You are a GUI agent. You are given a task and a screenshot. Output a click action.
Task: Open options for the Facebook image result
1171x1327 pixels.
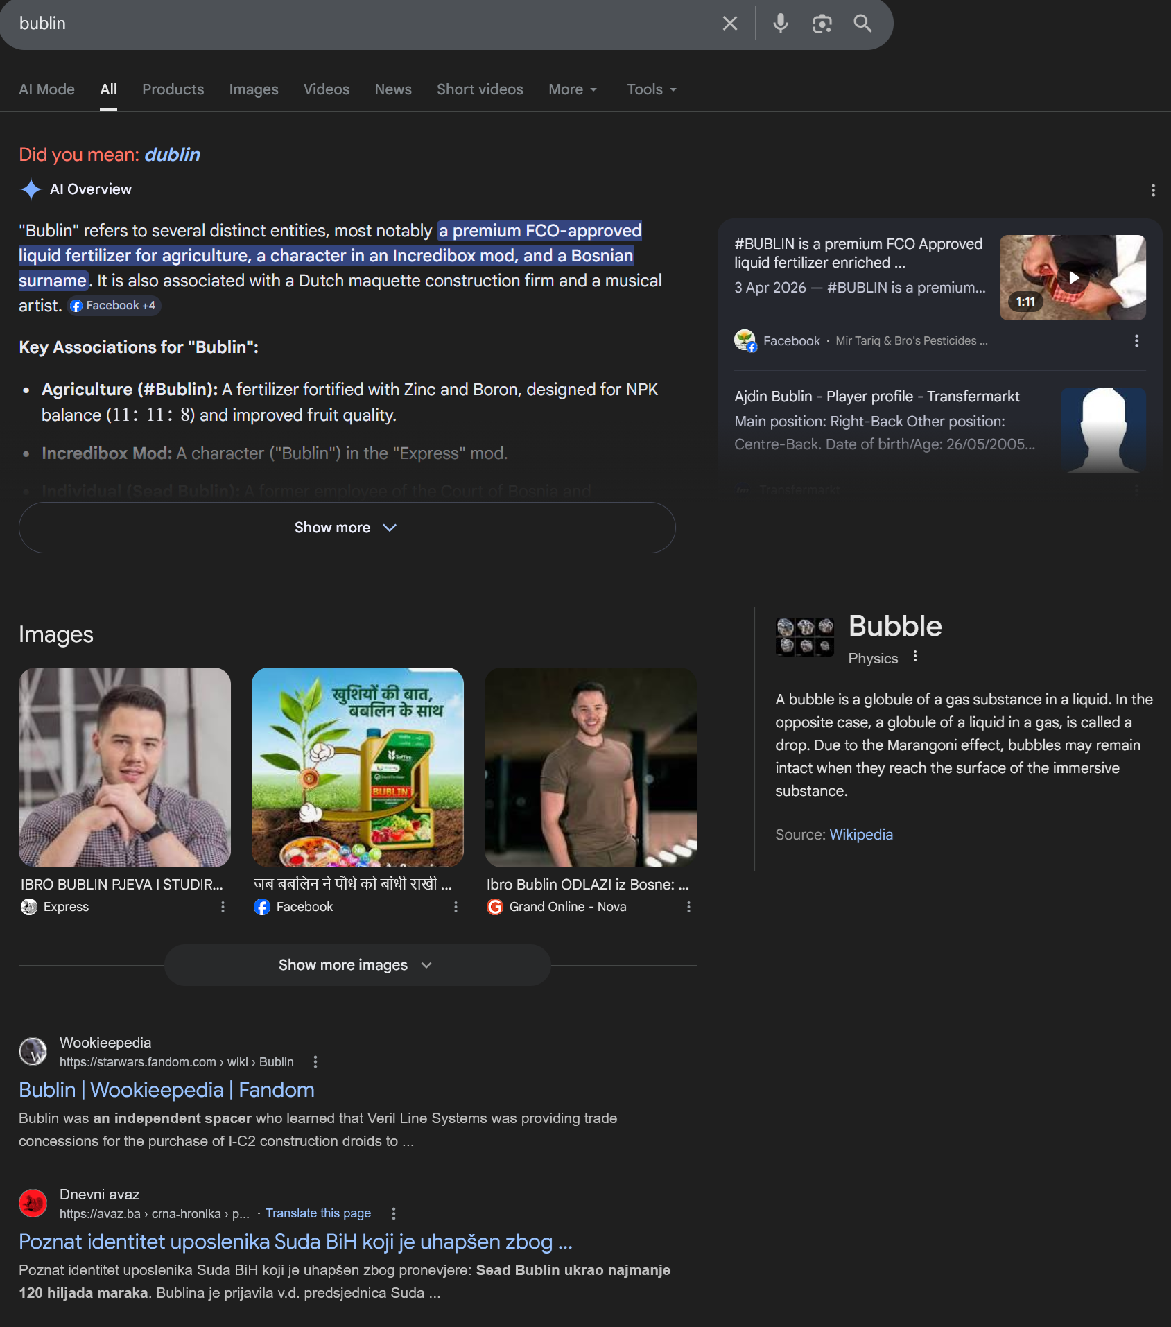click(456, 907)
